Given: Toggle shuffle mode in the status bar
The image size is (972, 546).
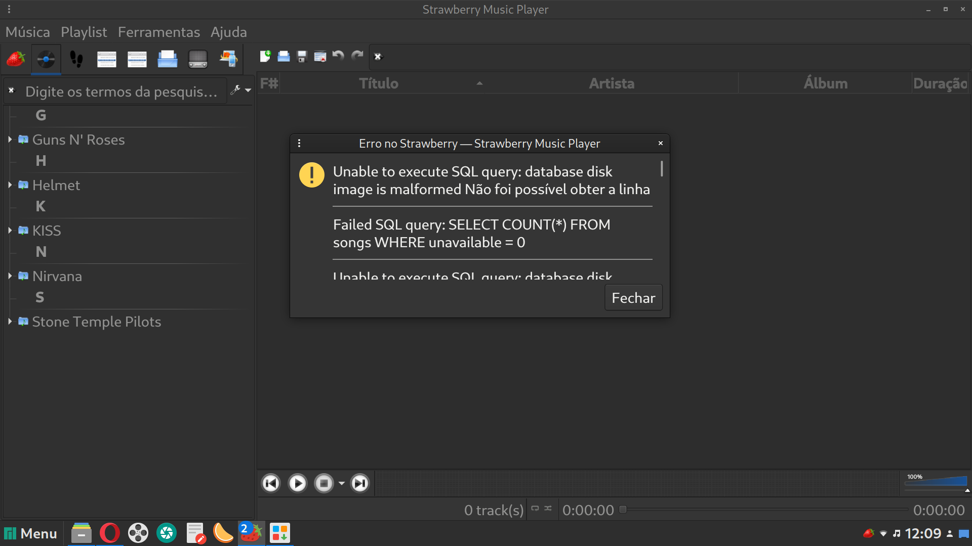Looking at the screenshot, I should pos(548,509).
